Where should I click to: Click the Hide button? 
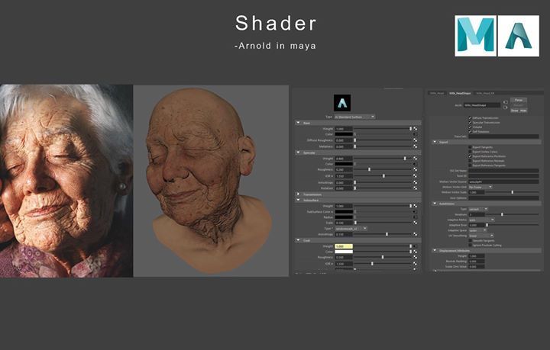(x=523, y=111)
